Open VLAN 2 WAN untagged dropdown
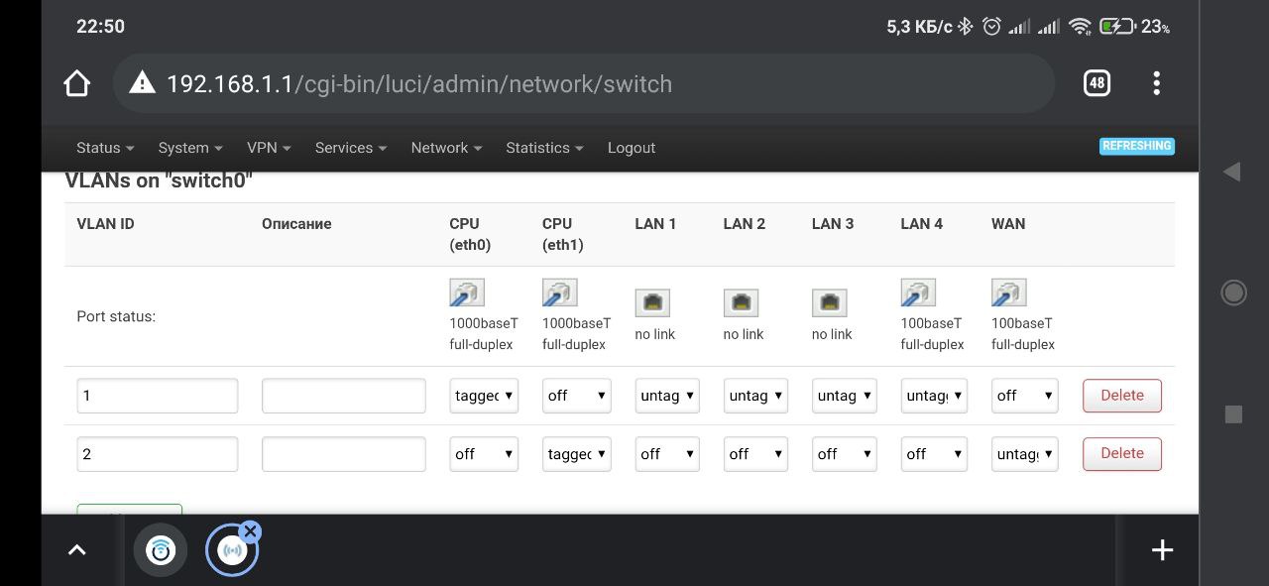 pyautogui.click(x=1025, y=454)
